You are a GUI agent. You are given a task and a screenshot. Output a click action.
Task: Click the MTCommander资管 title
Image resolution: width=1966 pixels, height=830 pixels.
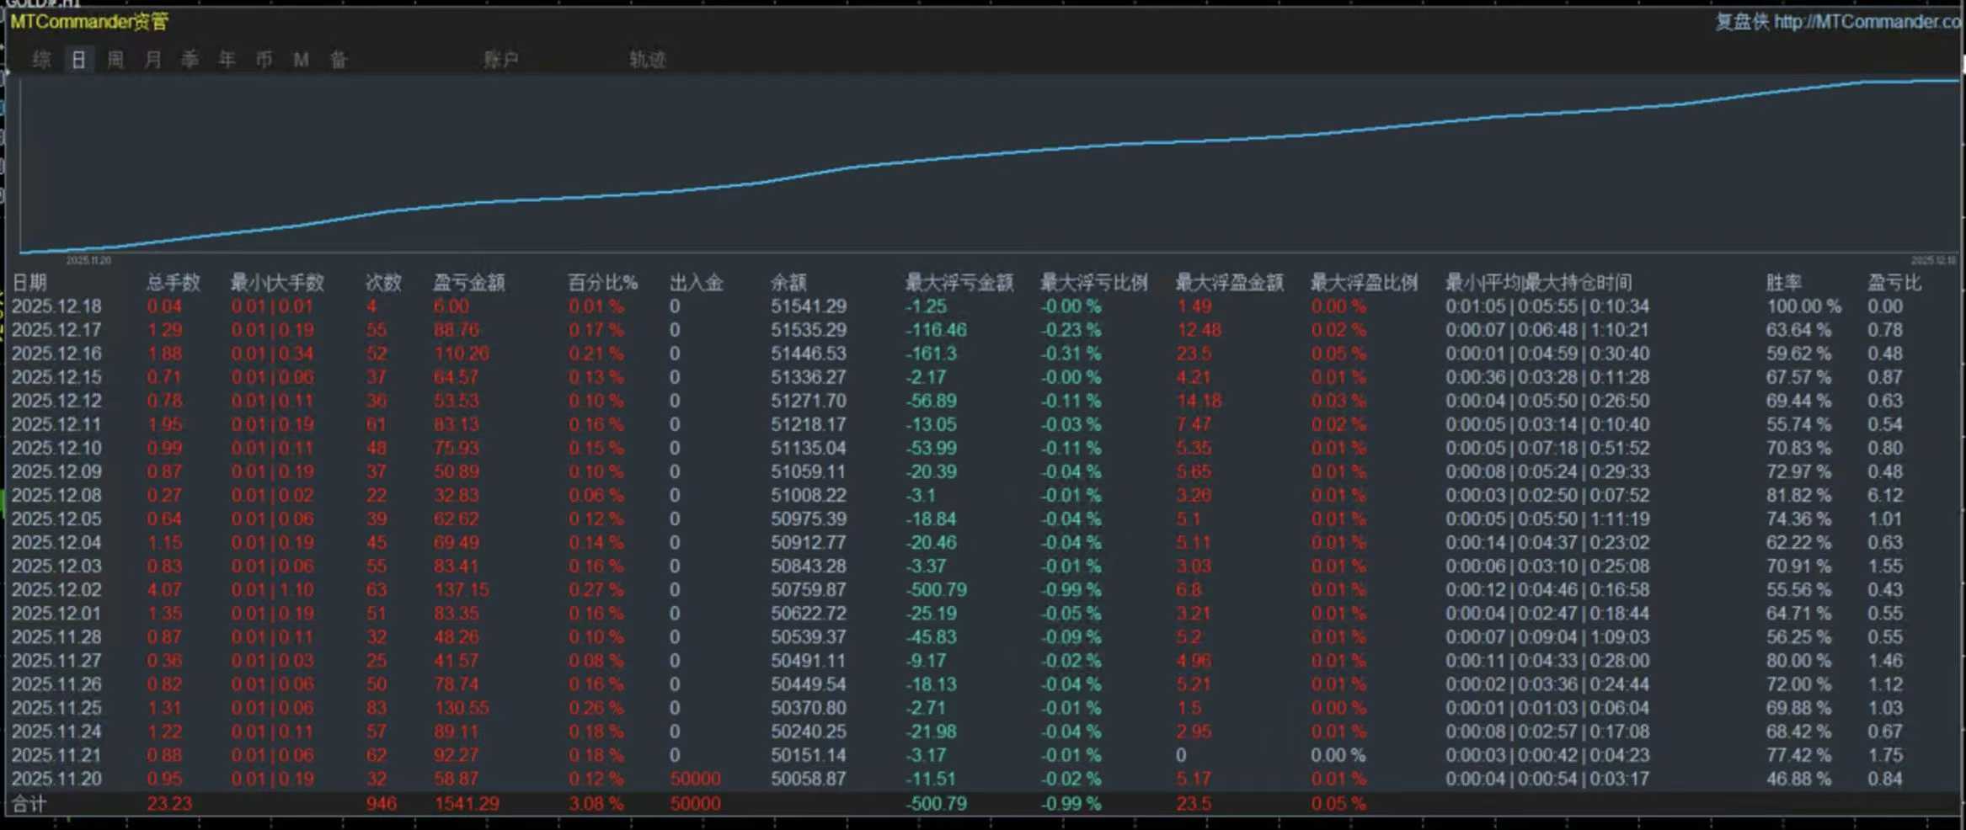click(89, 22)
